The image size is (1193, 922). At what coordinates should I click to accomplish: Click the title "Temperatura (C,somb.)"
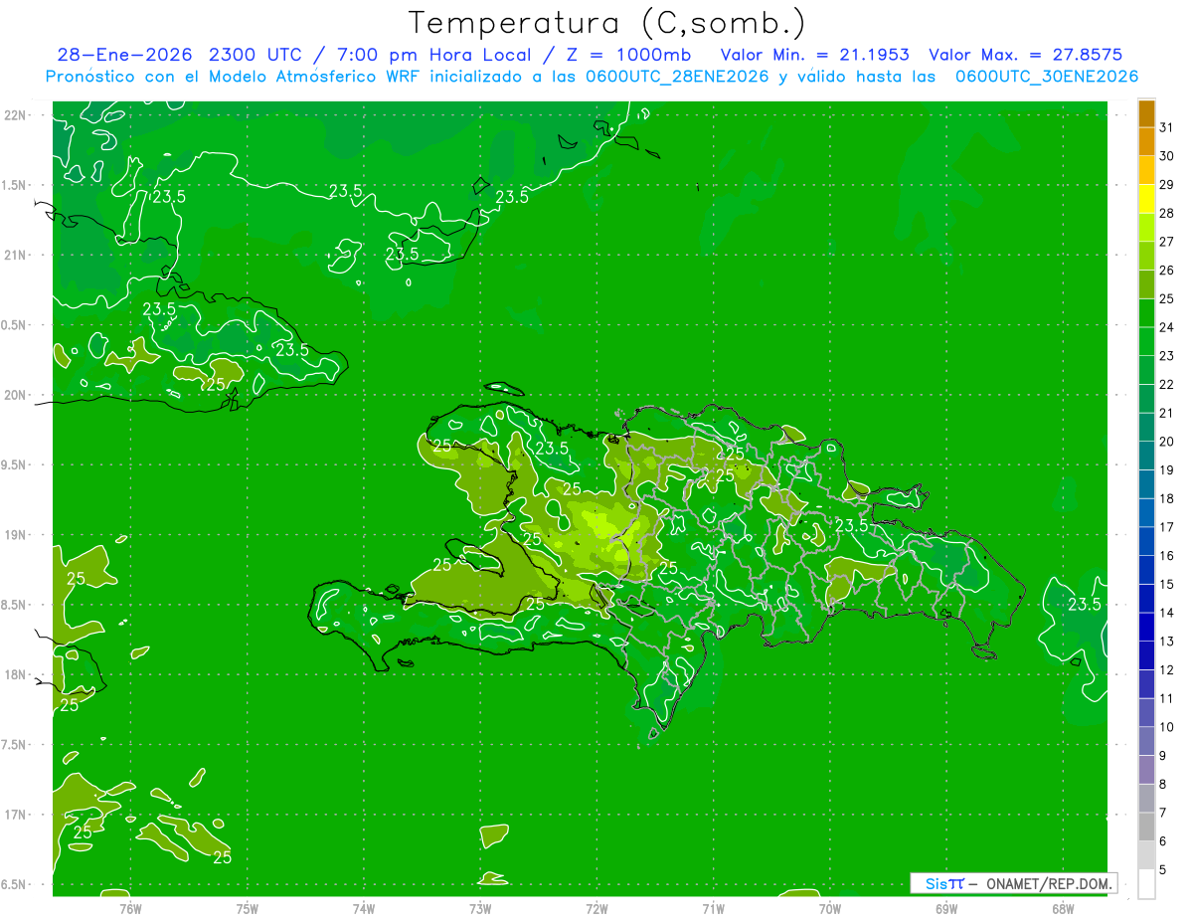607,24
